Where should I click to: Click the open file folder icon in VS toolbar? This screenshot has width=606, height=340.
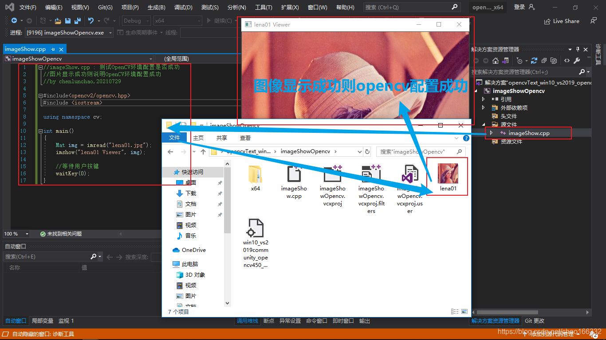click(x=58, y=20)
